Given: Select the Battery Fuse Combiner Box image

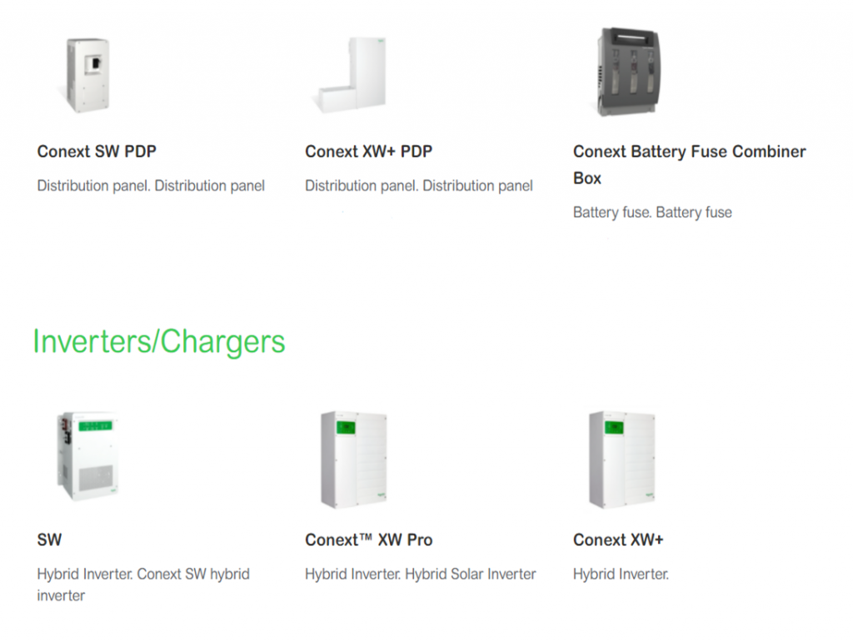Looking at the screenshot, I should coord(630,72).
